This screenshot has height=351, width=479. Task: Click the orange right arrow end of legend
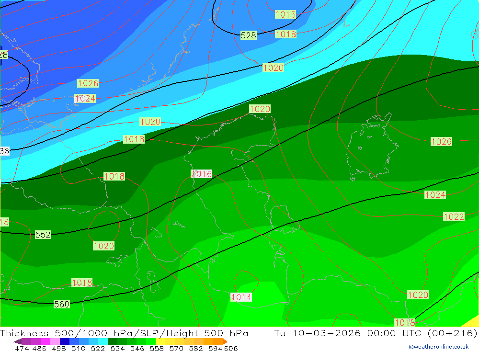(x=225, y=341)
